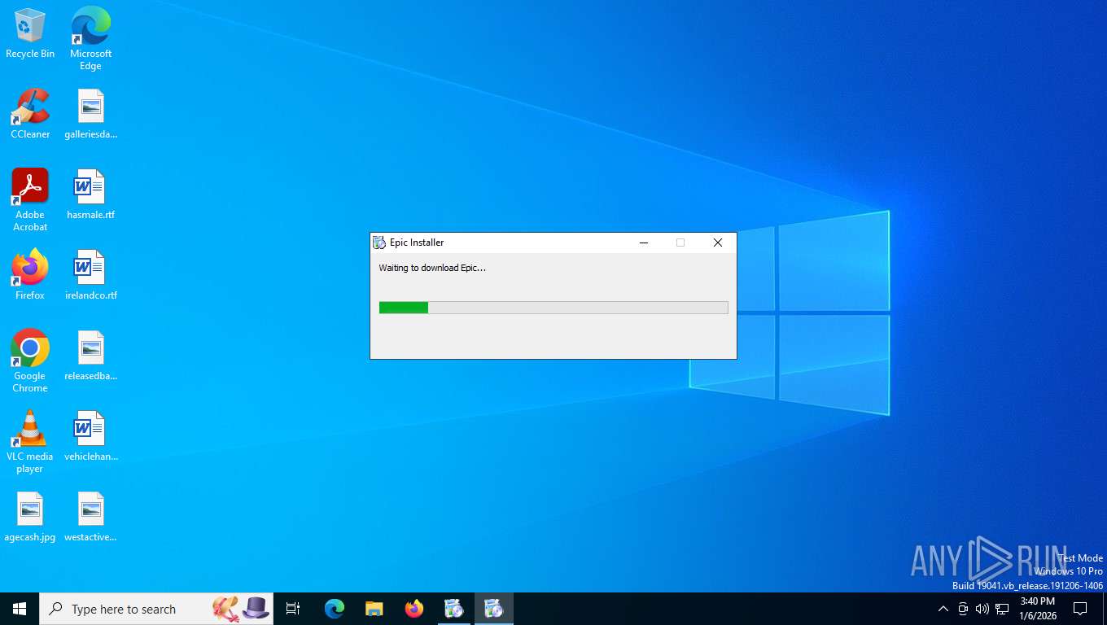Select the vehiclehan... document icon
The image size is (1107, 625).
click(x=90, y=436)
